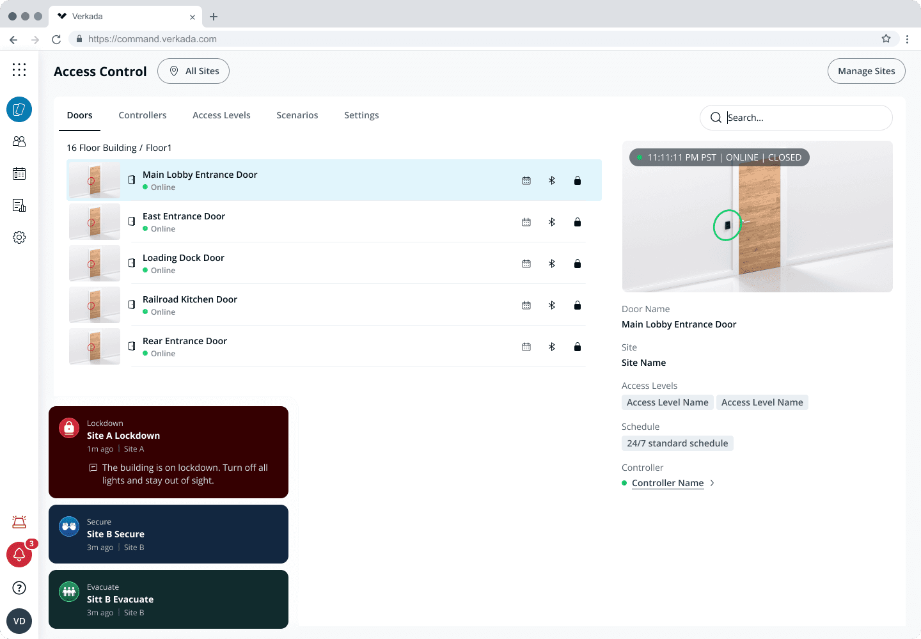Open the All Sites dropdown
The width and height of the screenshot is (921, 639).
[x=193, y=71]
